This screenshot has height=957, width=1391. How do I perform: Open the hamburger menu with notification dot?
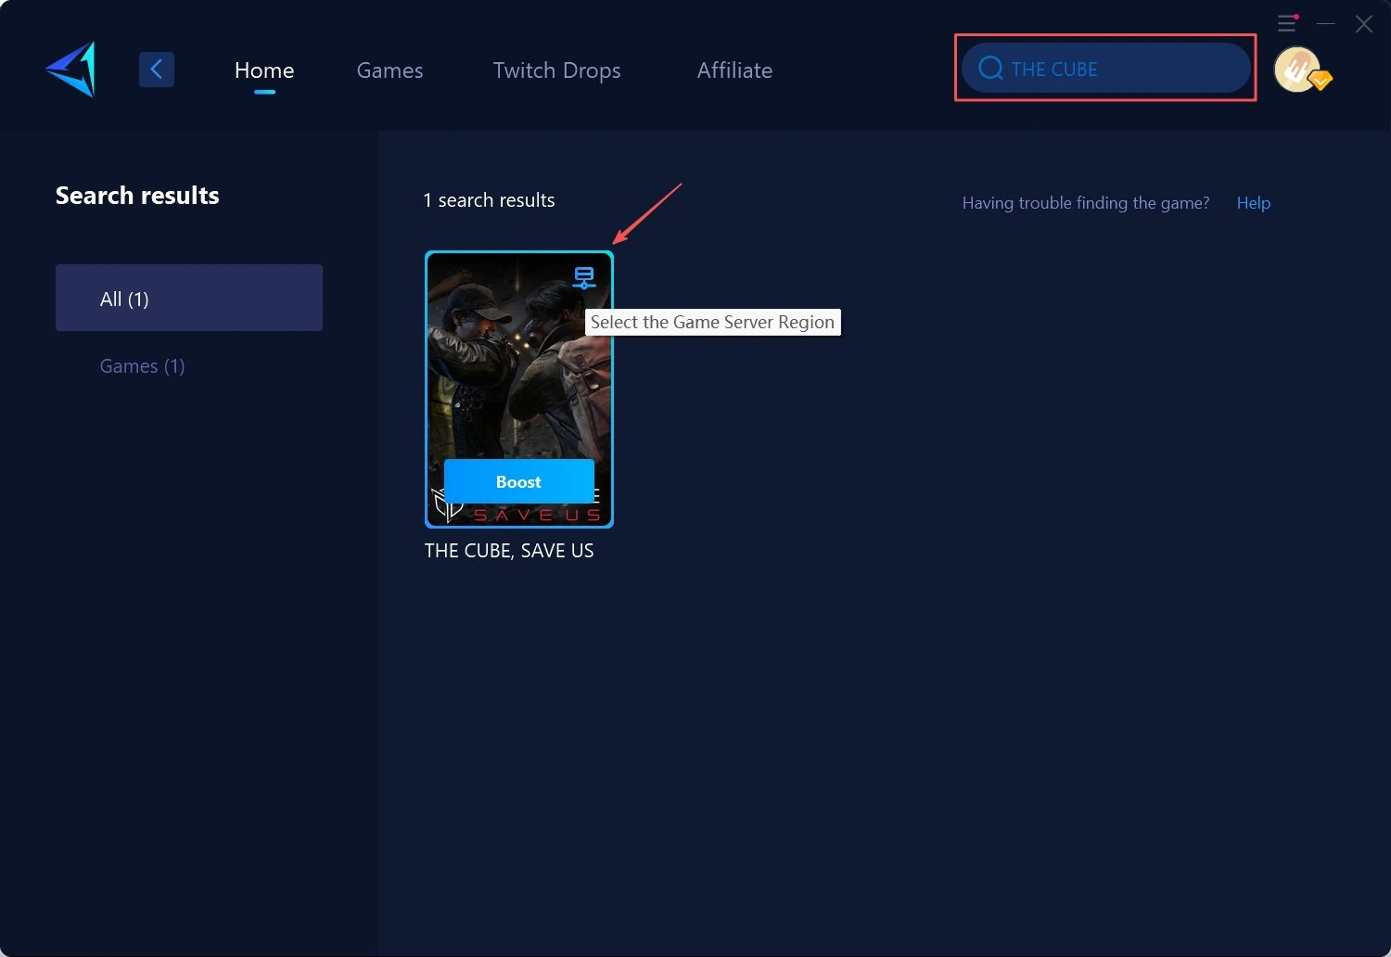coord(1287,23)
